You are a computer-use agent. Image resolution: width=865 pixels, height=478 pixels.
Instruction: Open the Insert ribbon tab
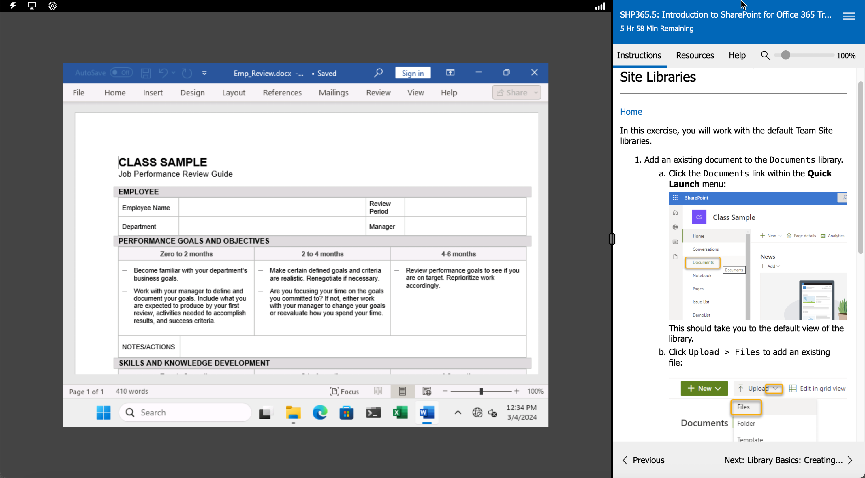pyautogui.click(x=153, y=93)
